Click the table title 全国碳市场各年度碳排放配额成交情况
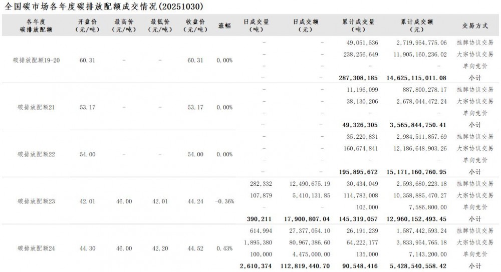This screenshot has width=501, height=272. 104,7
